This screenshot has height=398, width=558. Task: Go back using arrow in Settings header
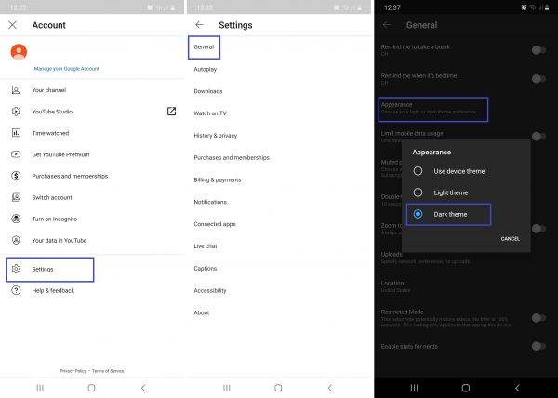coord(199,25)
